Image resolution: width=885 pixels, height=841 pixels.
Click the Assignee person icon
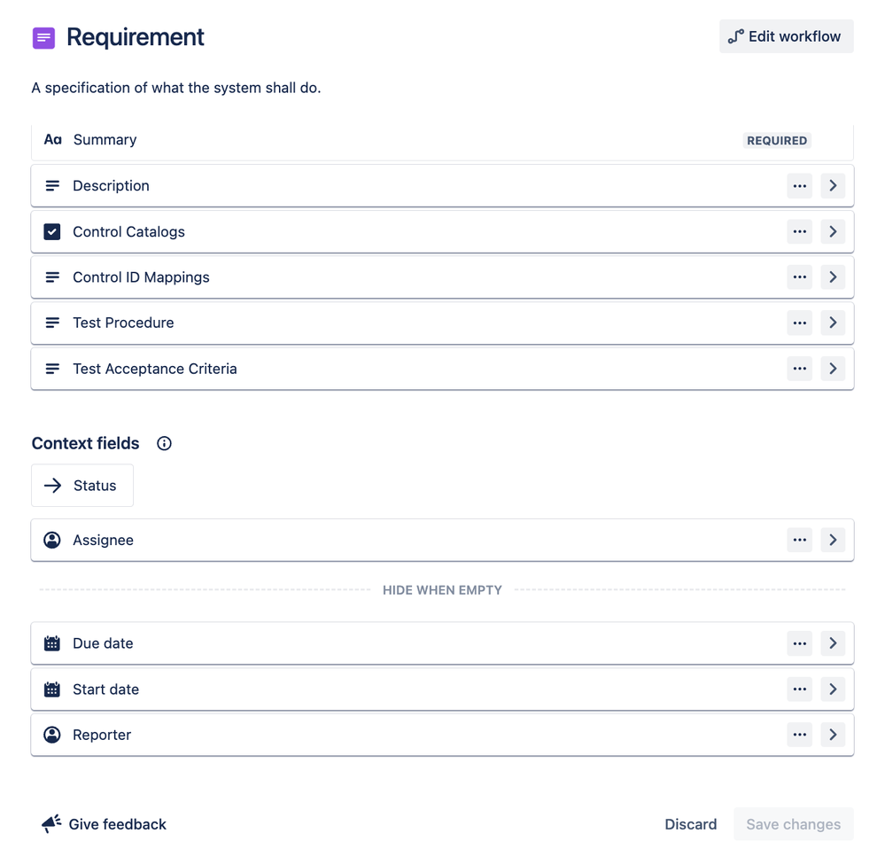click(x=52, y=540)
